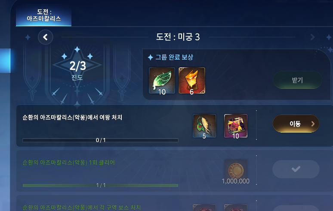This screenshot has width=333, height=211.
Task: Select the 여왕 처치 quest row
Action: tap(175, 126)
